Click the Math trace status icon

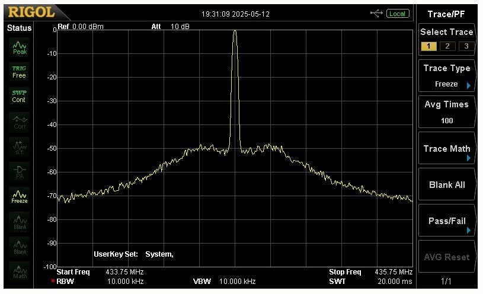pos(20,271)
